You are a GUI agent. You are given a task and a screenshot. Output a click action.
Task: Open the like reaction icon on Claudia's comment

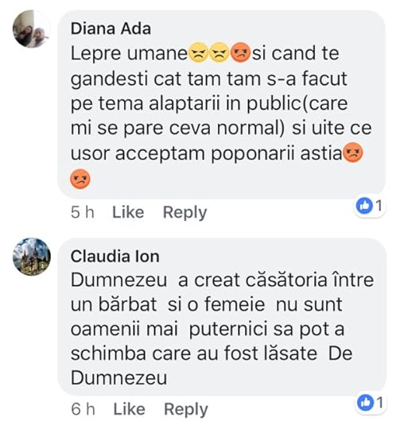(366, 403)
